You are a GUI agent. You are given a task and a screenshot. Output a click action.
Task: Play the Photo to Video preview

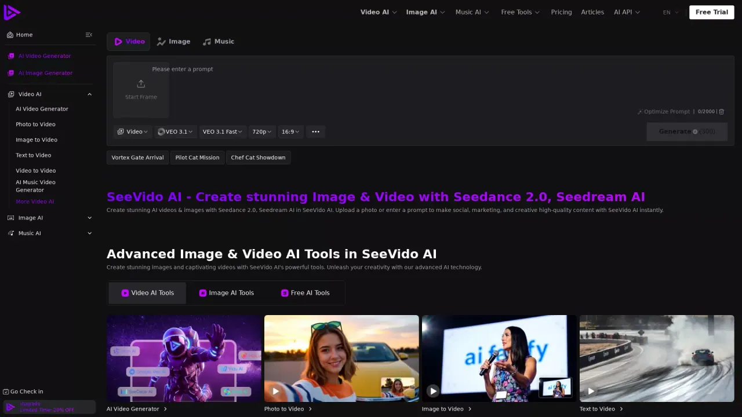pos(275,391)
